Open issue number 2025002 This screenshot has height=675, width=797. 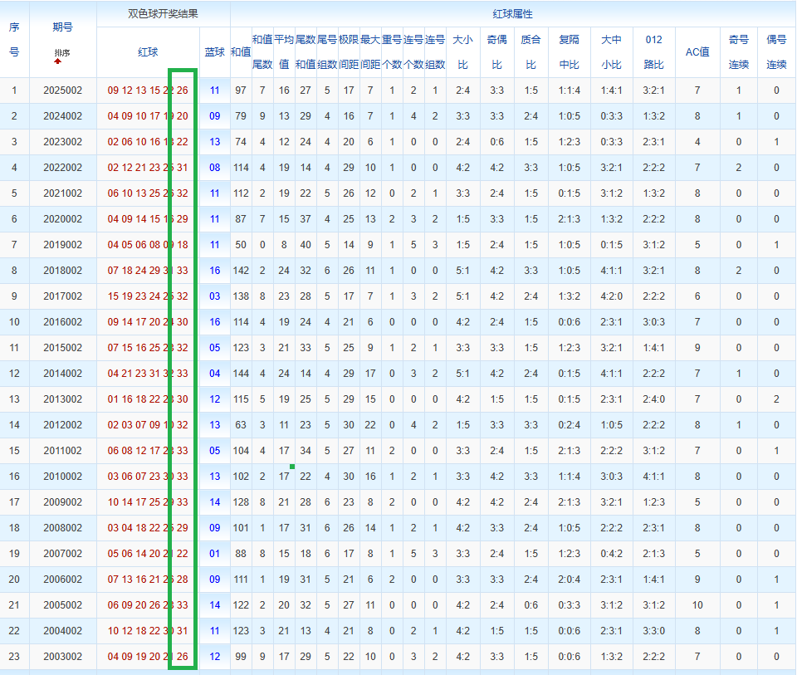[62, 90]
